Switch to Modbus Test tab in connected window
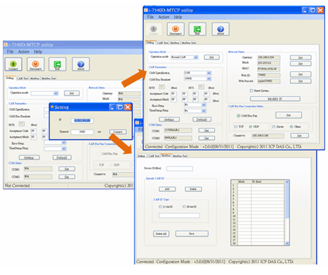The width and height of the screenshot is (328, 275). coord(189,43)
